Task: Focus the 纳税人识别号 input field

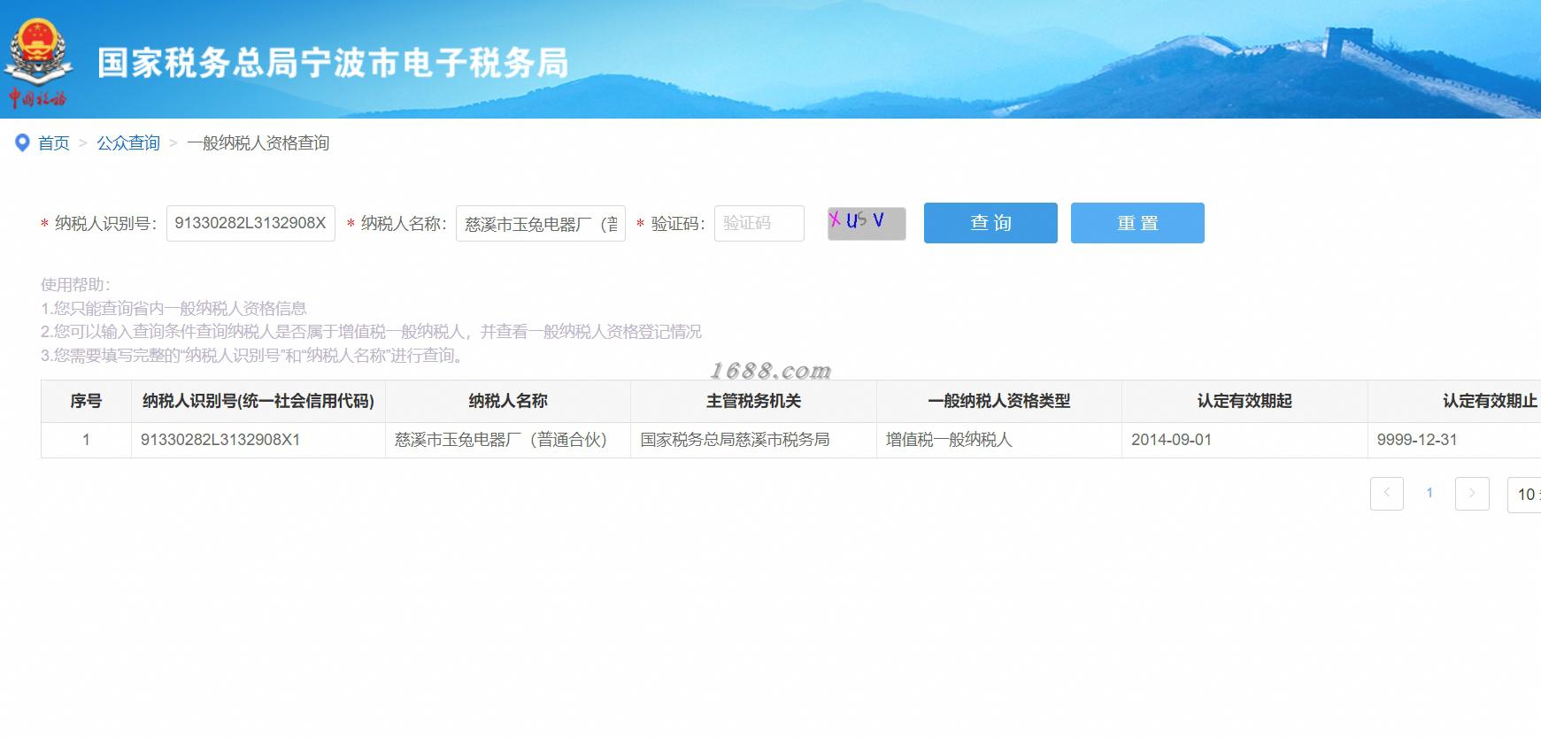Action: click(x=250, y=223)
